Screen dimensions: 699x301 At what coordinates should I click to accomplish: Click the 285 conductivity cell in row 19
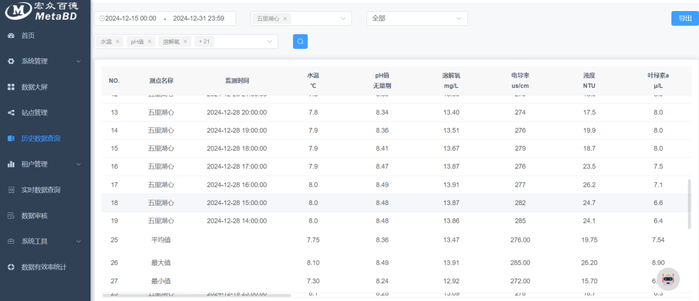click(x=520, y=221)
